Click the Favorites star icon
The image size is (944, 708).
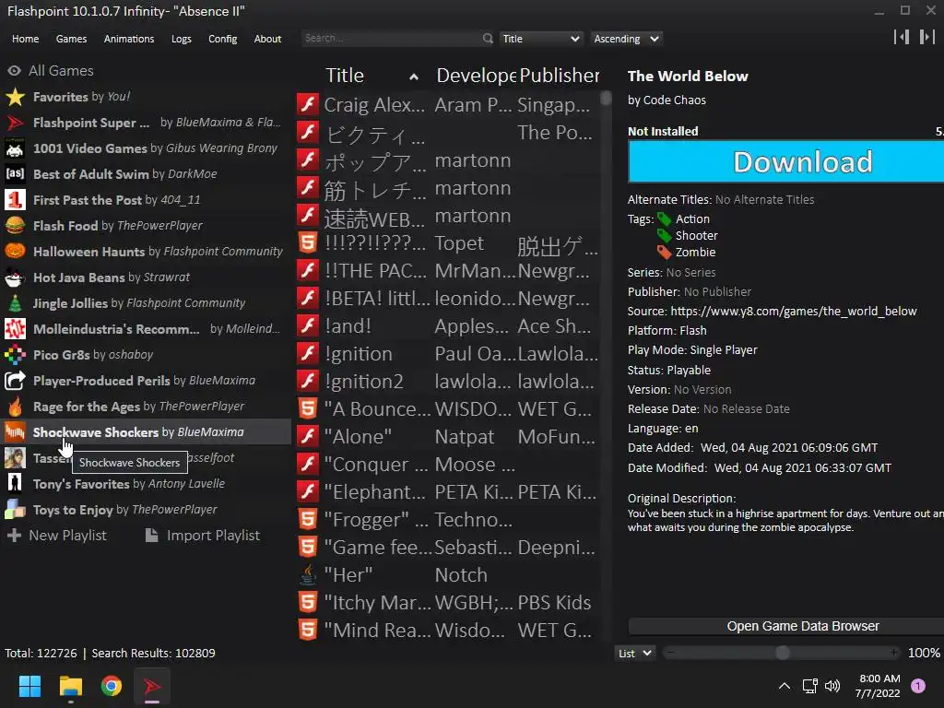pyautogui.click(x=15, y=97)
